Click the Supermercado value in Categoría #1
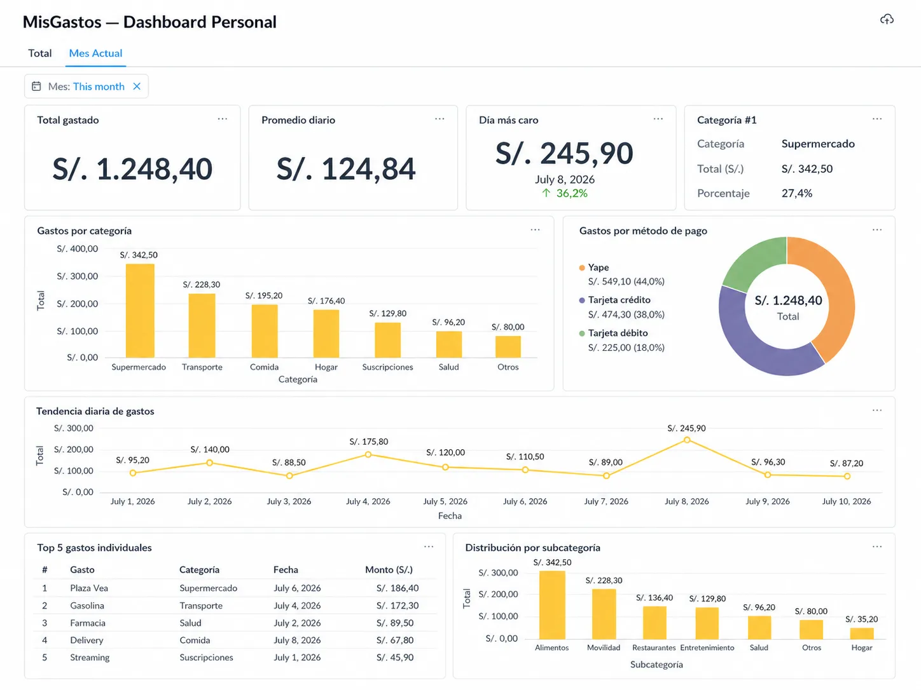 click(818, 144)
